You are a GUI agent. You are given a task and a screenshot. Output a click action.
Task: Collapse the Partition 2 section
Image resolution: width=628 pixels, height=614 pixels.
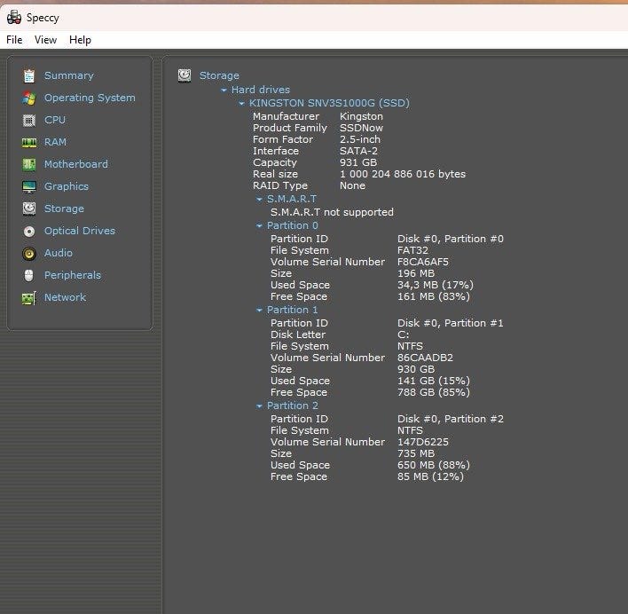259,406
